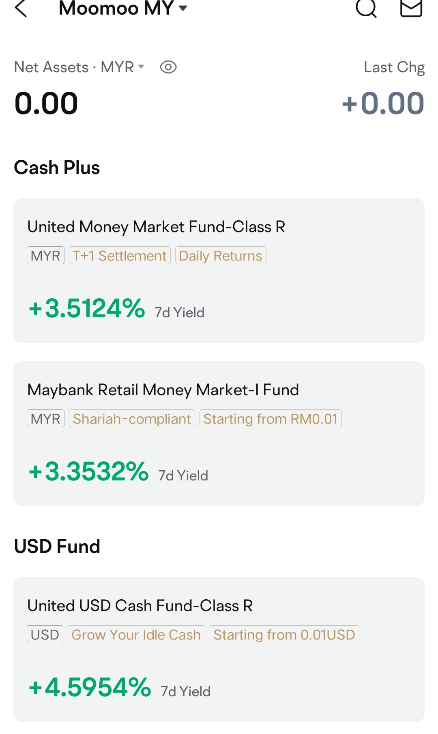The width and height of the screenshot is (438, 734).
Task: Tap the Net Assets 0.00 amount
Action: tap(46, 103)
